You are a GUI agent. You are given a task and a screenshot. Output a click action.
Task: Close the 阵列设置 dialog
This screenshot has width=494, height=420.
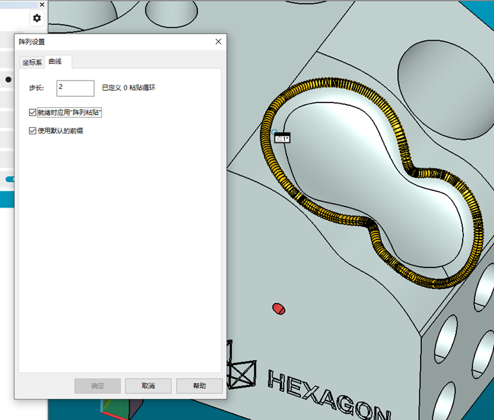point(217,42)
